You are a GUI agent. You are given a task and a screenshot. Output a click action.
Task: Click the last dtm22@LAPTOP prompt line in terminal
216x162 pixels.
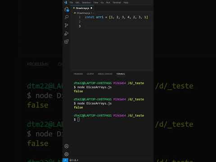click(109, 116)
